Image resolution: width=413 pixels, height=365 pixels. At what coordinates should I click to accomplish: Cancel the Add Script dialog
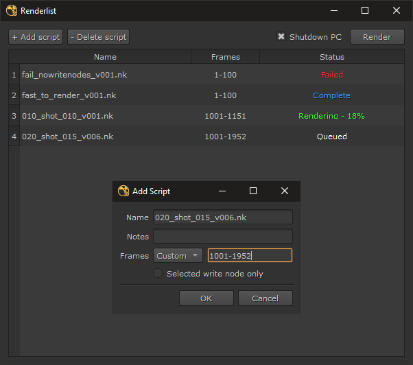[x=265, y=298]
